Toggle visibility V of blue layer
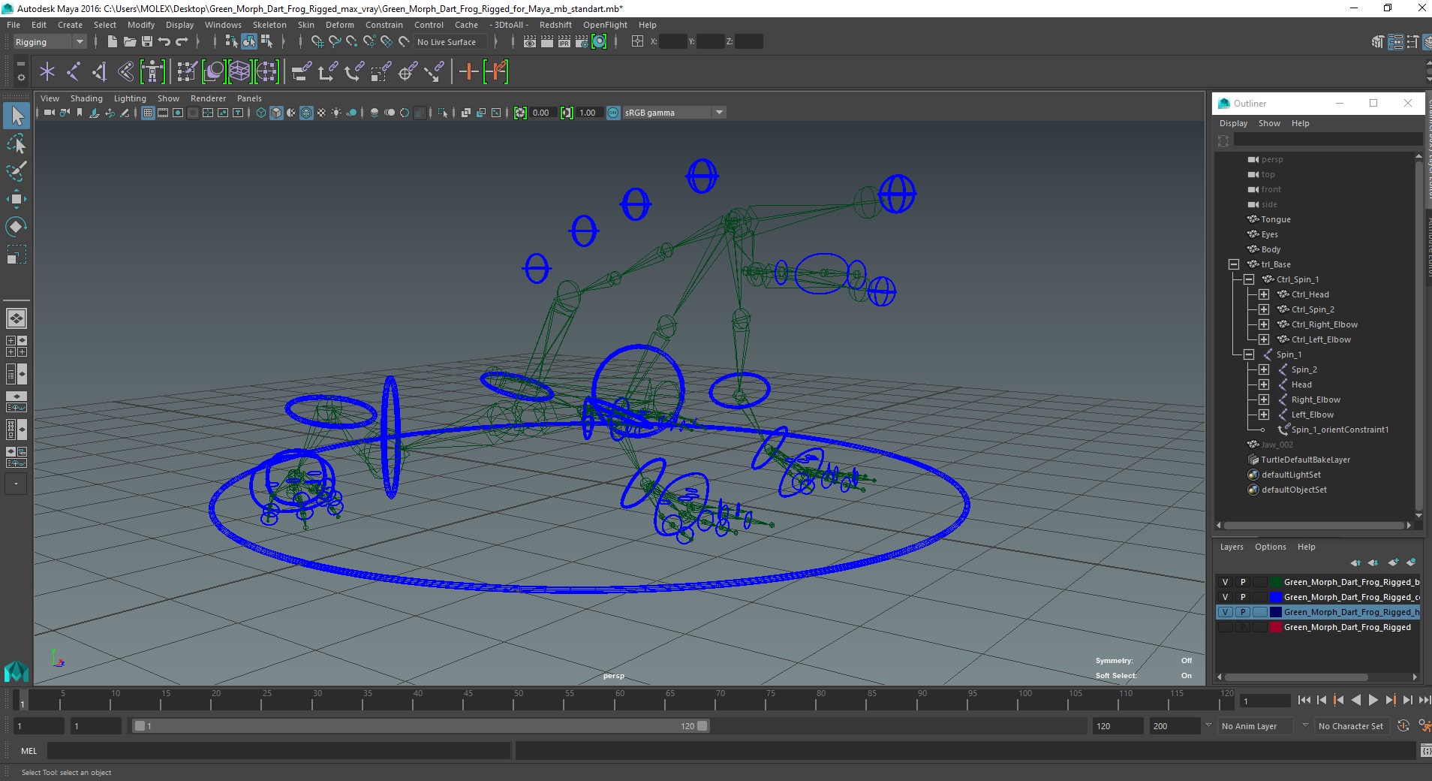Viewport: 1432px width, 781px height. click(1225, 597)
